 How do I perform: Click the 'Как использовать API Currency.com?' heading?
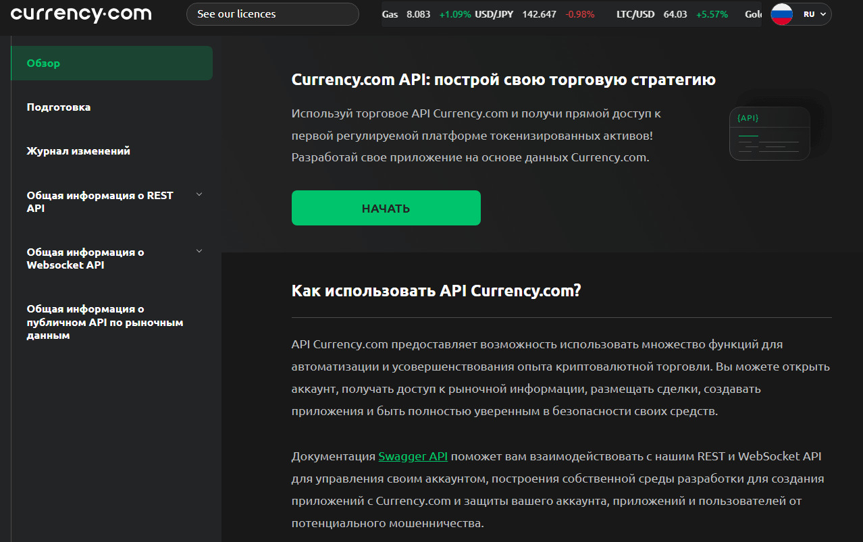click(436, 291)
